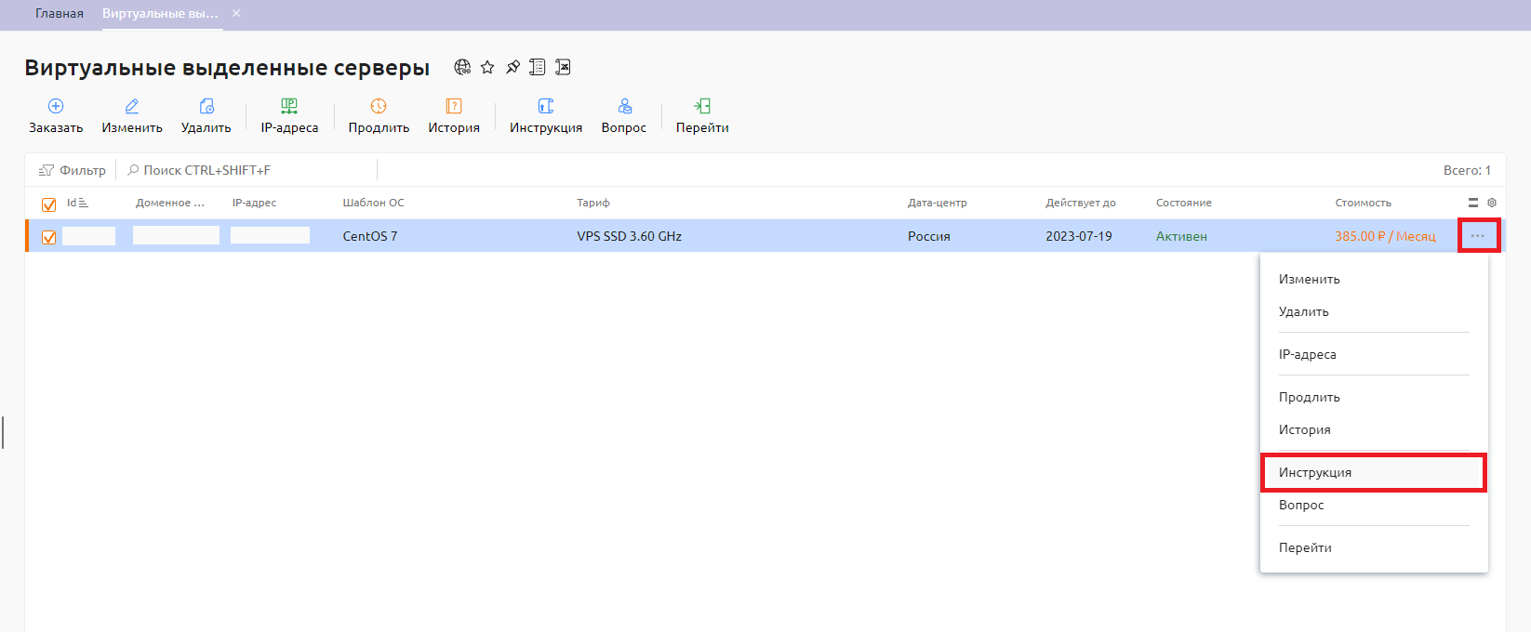
Task: Pin the page using the pin icon
Action: pyautogui.click(x=513, y=67)
